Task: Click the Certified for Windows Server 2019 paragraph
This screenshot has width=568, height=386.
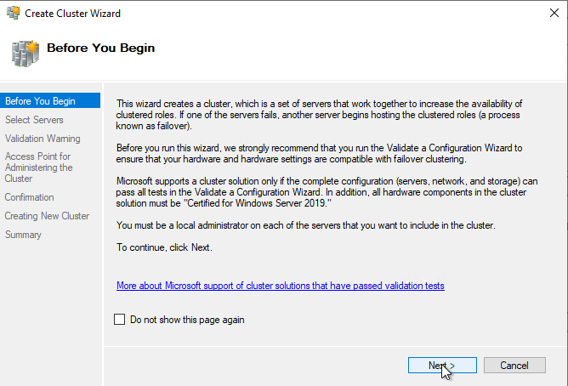Action: tap(327, 192)
